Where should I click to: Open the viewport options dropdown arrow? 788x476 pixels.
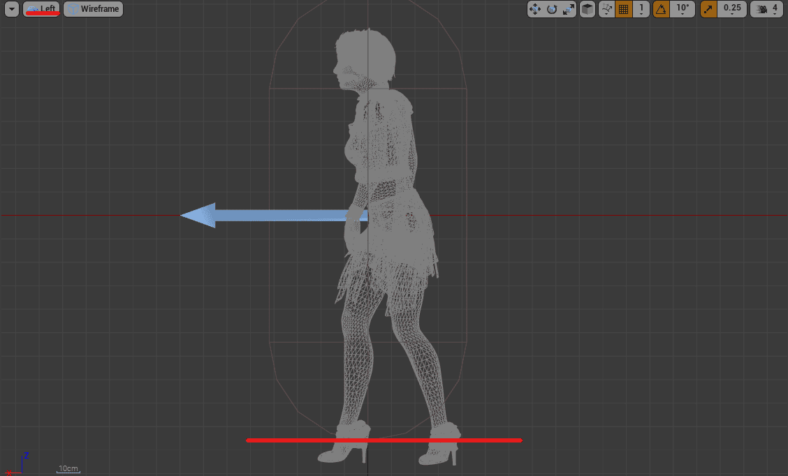[10, 9]
